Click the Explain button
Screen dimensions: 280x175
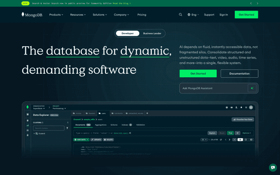pyautogui.click(x=212, y=133)
